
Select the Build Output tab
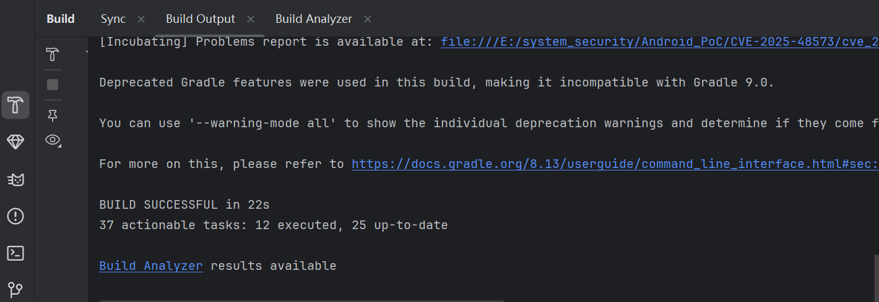(201, 19)
